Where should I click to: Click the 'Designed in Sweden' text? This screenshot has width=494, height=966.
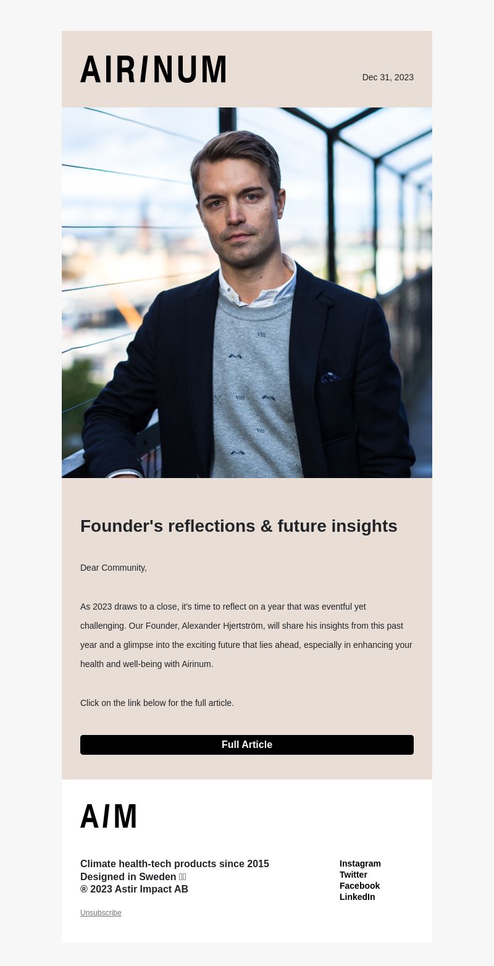coord(128,877)
